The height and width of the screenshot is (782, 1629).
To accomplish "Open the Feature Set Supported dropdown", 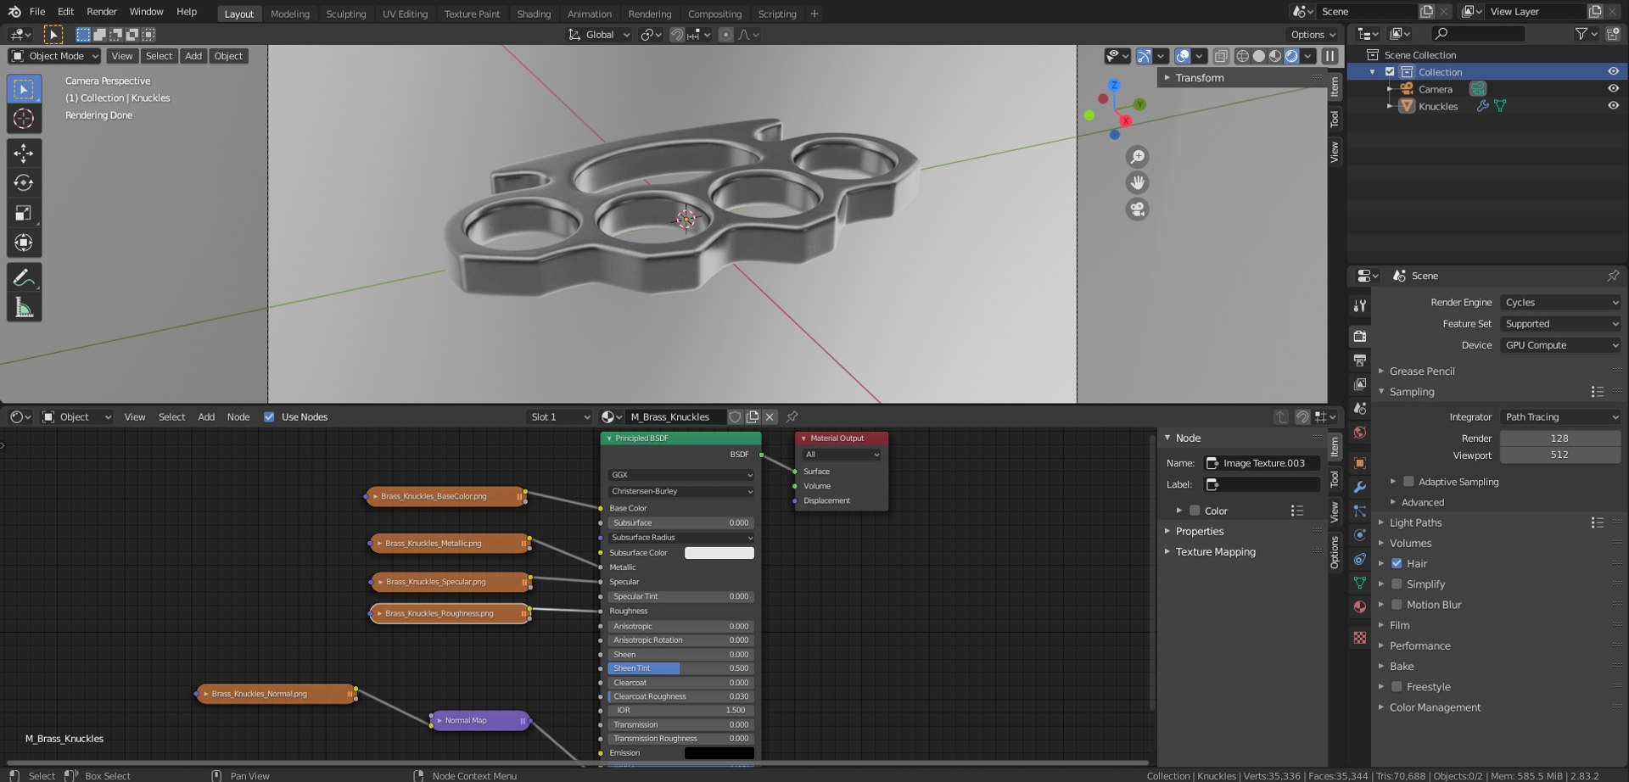I will (1560, 324).
